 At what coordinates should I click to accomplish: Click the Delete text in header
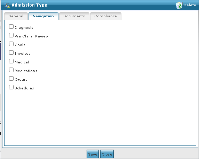click(x=190, y=5)
